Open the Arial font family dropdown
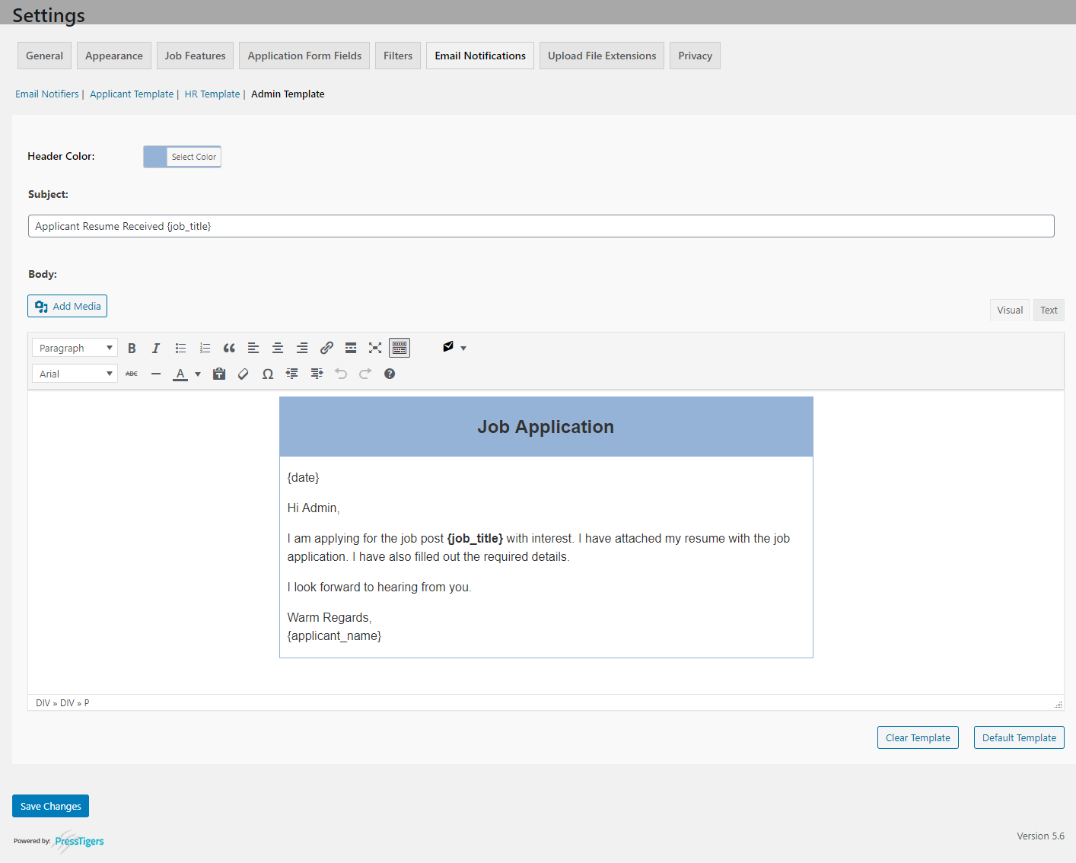Viewport: 1076px width, 863px height. click(74, 373)
